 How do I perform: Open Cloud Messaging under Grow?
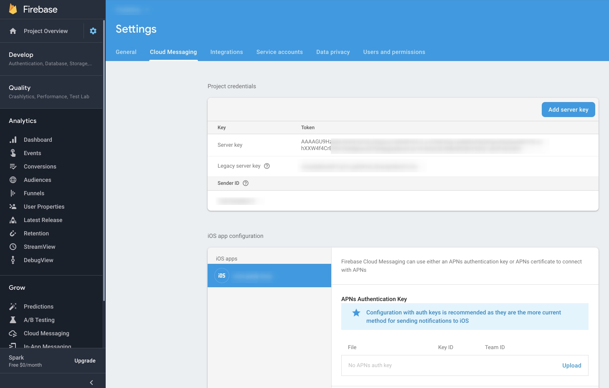pos(46,333)
